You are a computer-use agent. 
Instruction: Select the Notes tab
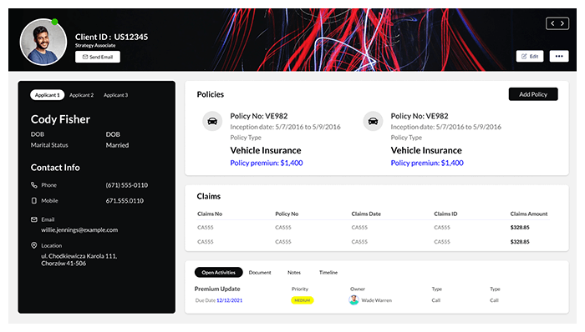(x=294, y=273)
